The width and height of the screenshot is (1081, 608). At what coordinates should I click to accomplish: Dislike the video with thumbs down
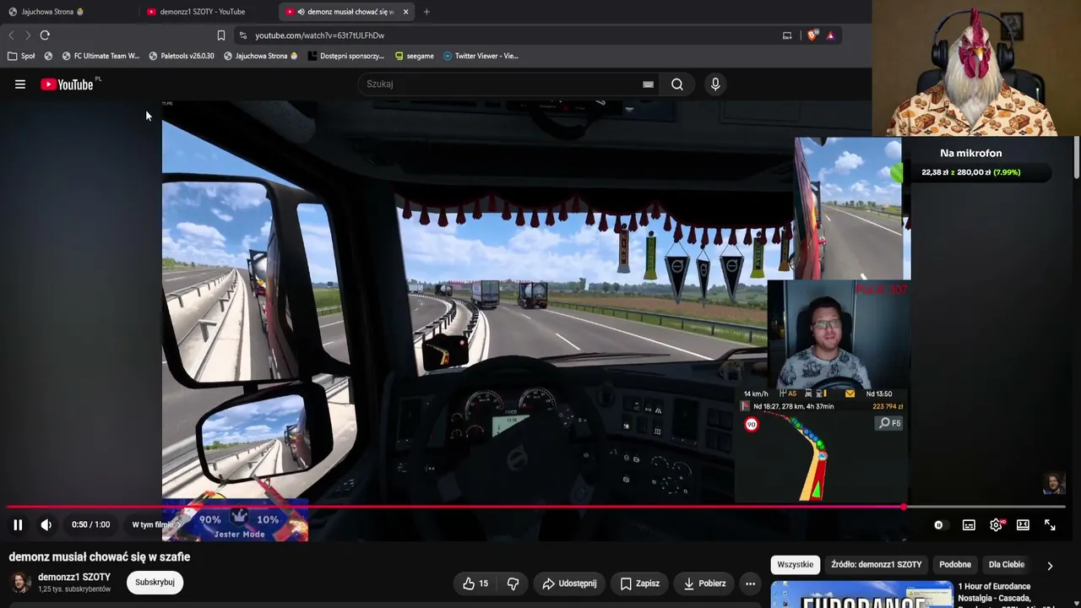click(513, 584)
